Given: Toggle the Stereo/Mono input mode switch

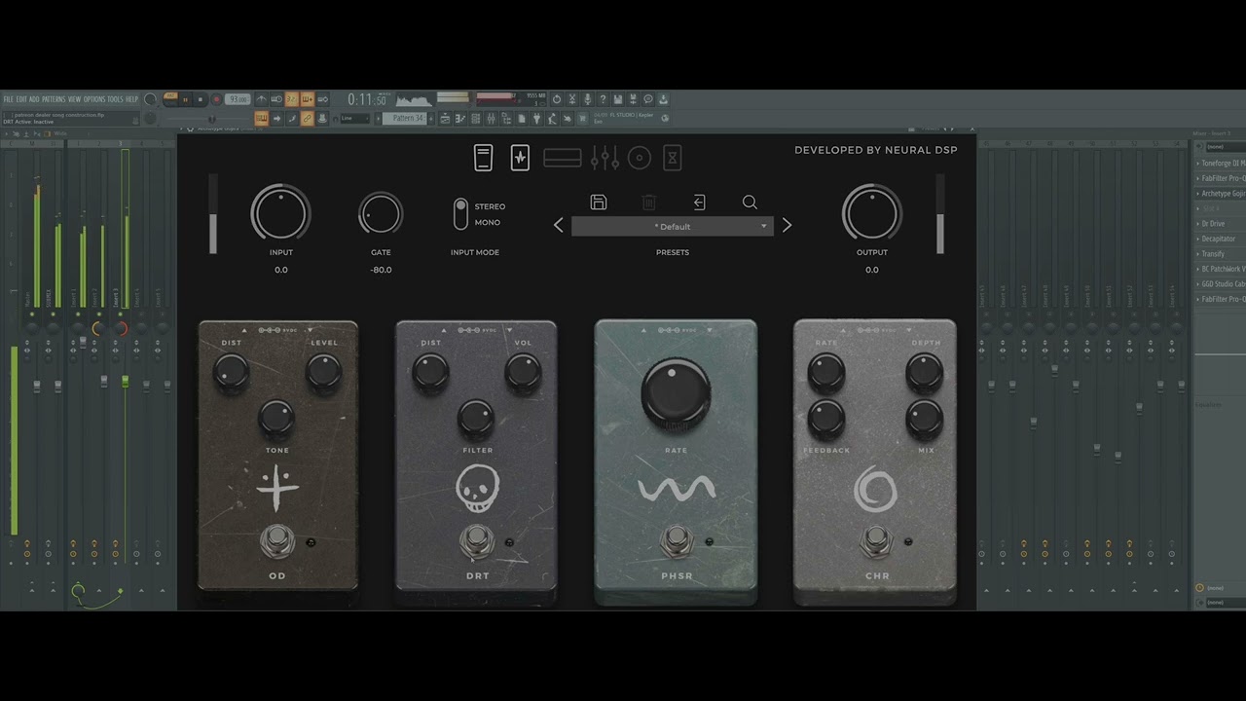Looking at the screenshot, I should 460,214.
